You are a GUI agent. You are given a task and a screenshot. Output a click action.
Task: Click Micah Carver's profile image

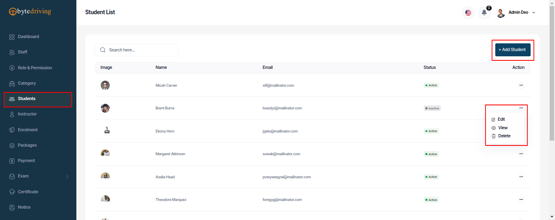(105, 85)
